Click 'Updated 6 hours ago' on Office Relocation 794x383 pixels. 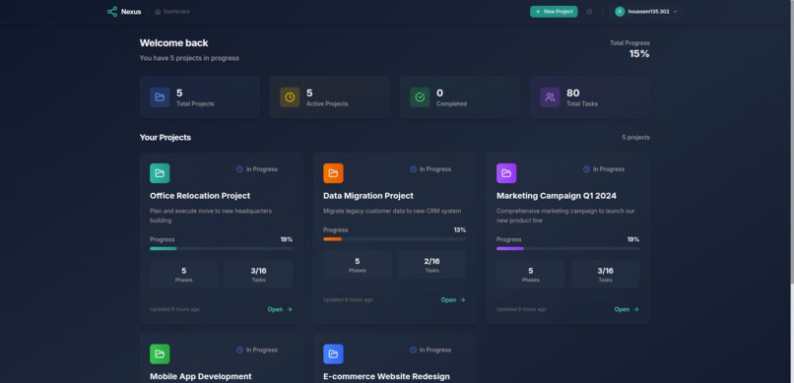(174, 309)
